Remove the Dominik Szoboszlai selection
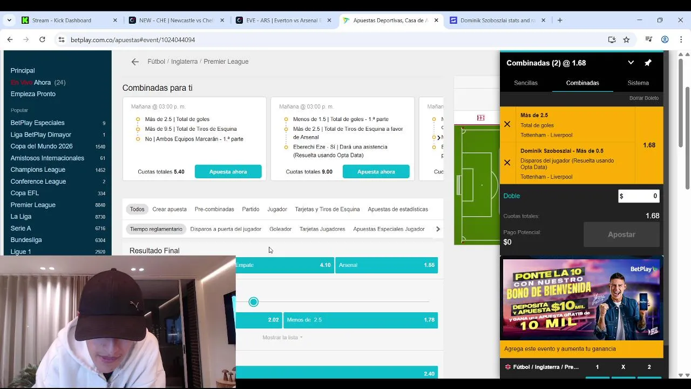Screen dimensions: 691x389 tap(507, 163)
